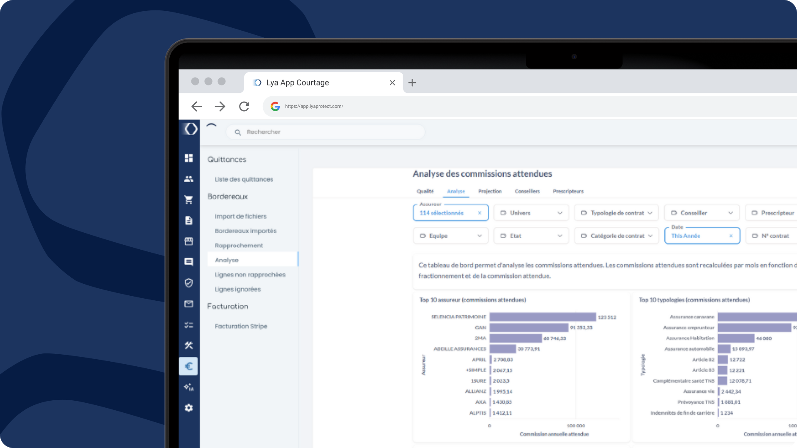Open the settings gear sidebar icon
The height and width of the screenshot is (448, 797).
tap(188, 408)
